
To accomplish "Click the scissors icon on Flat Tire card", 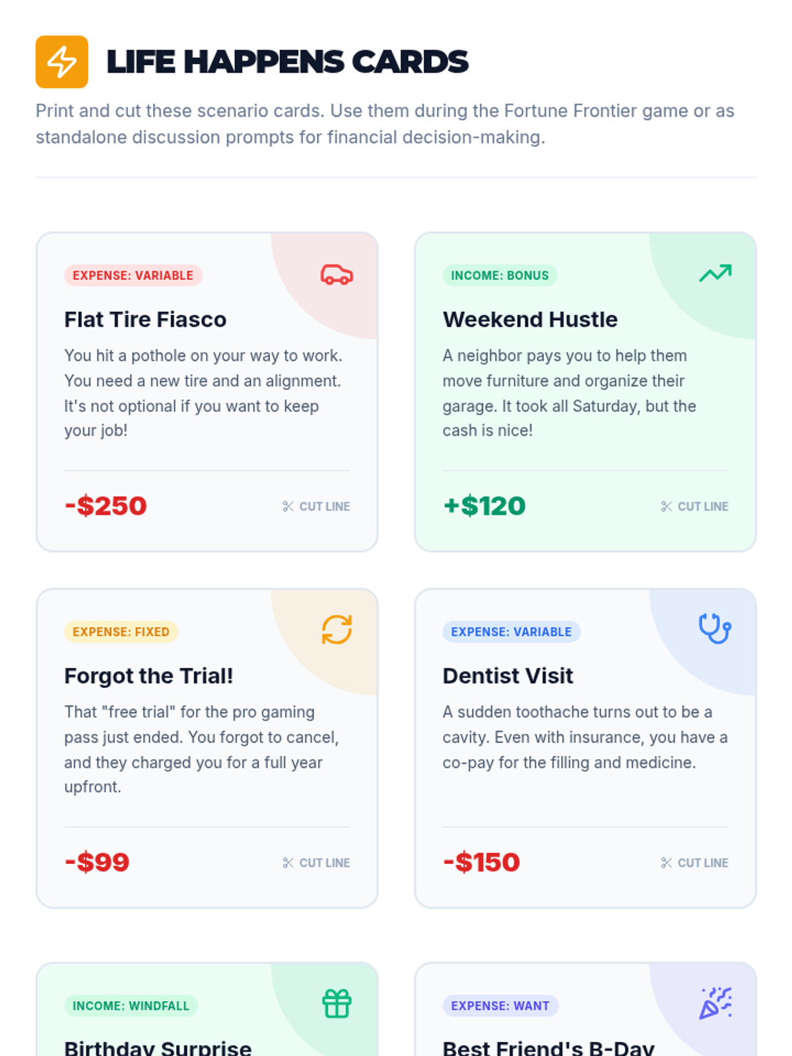I will click(x=288, y=506).
